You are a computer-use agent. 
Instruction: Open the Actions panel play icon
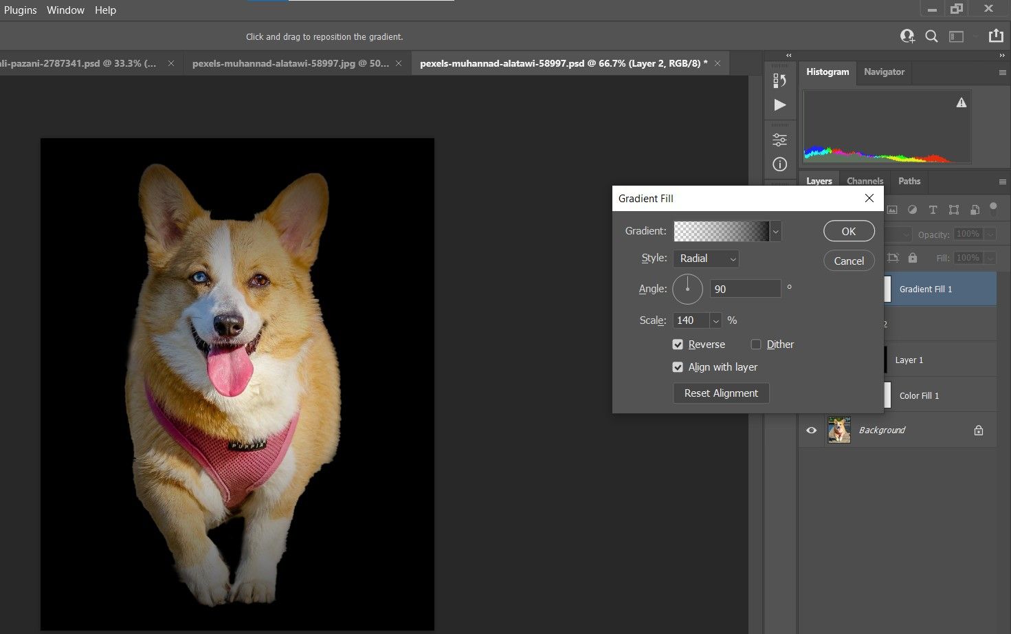click(779, 105)
